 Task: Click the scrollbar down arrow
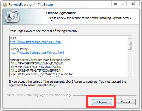click(130, 74)
